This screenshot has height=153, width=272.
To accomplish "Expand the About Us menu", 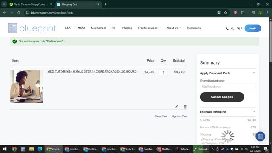I will 173,28.
